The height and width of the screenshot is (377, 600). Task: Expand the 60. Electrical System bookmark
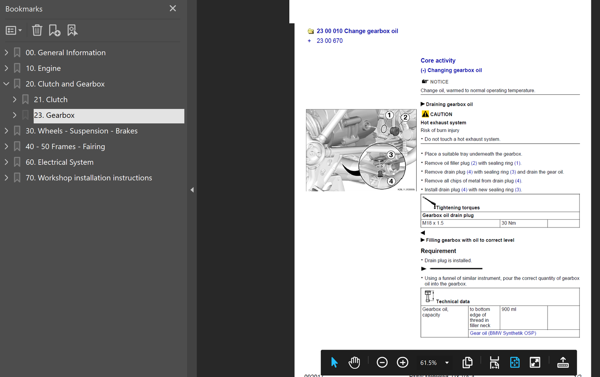coord(6,162)
